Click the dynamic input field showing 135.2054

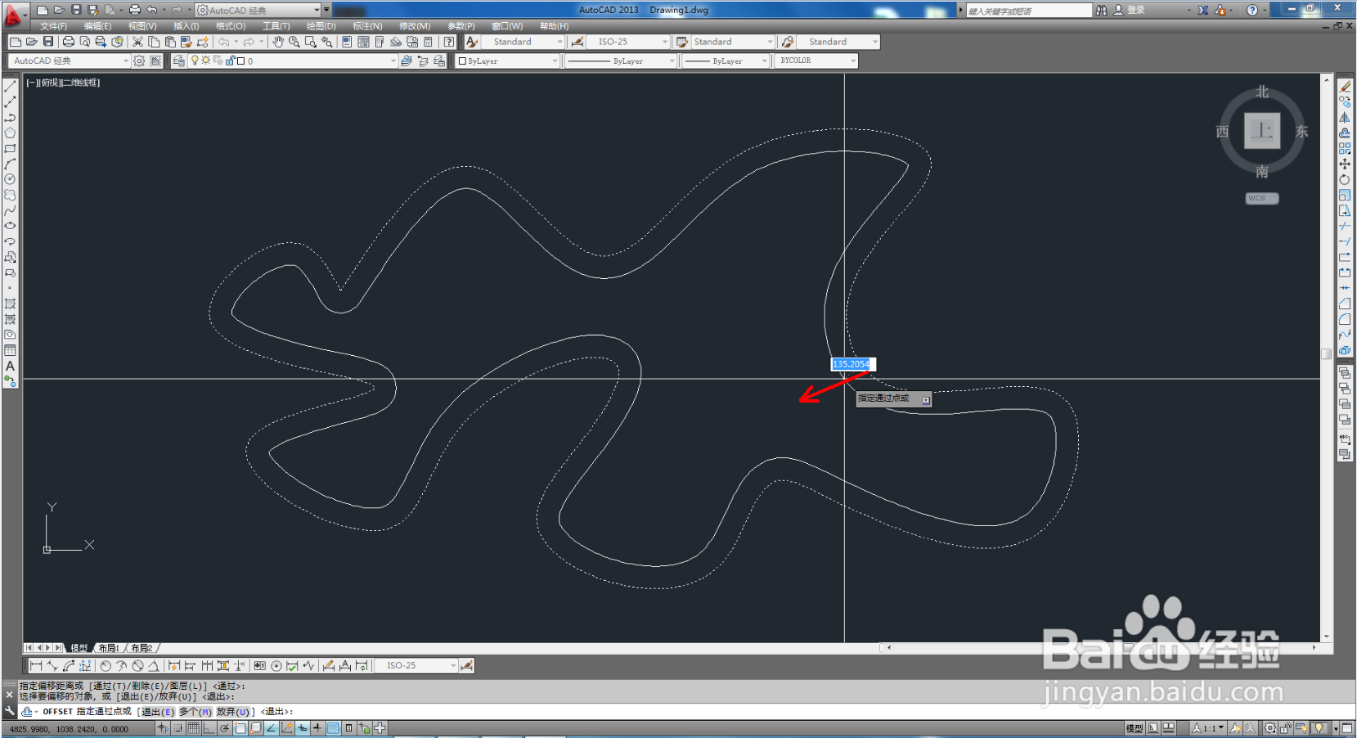tap(852, 364)
